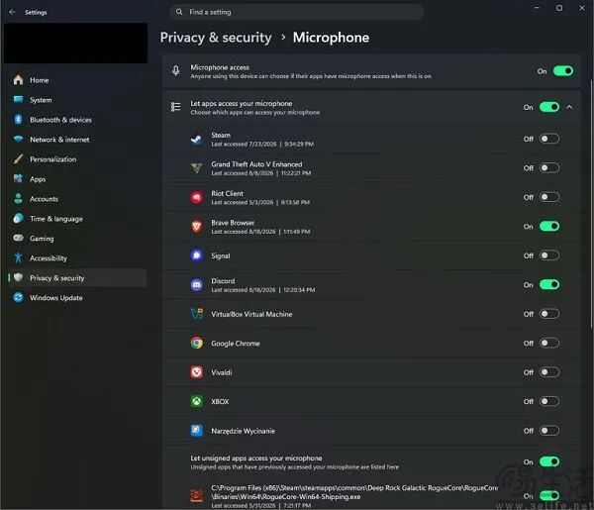Open Network & internet settings
Screen dimensions: 594x510
77,139
